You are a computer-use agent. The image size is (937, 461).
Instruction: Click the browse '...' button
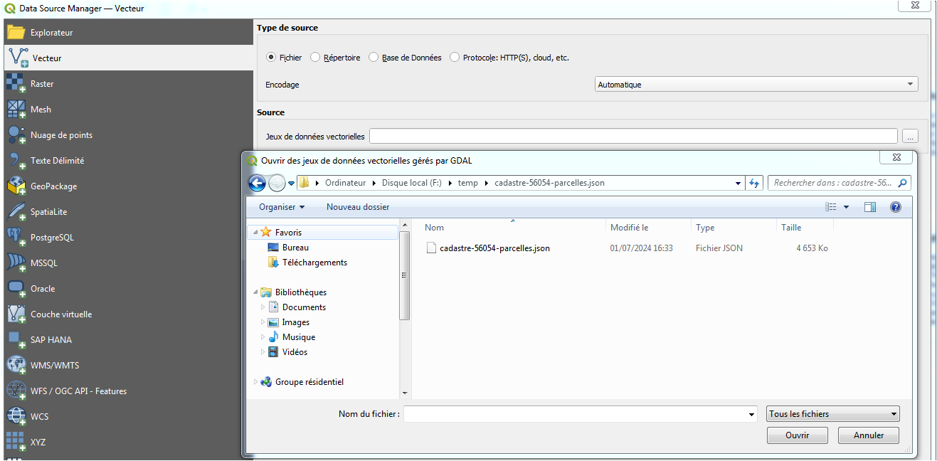pos(910,136)
